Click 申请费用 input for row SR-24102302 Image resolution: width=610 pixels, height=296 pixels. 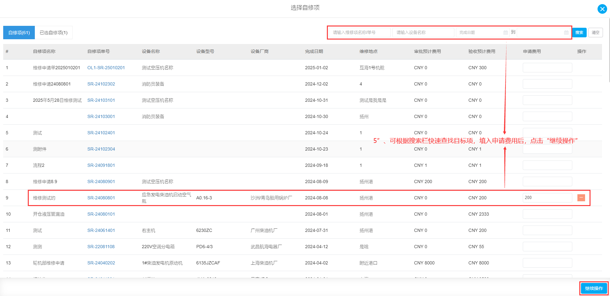(x=547, y=84)
